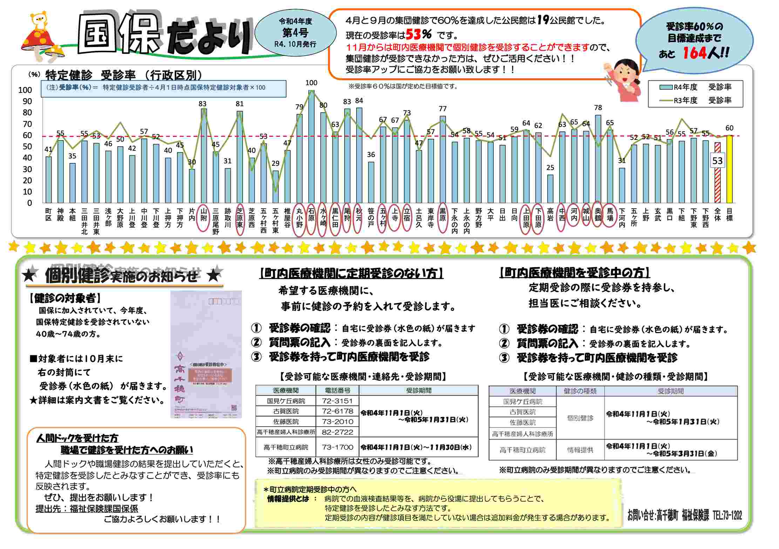This screenshot has height=549, width=779.
Task: Click the 84 data label above 秋元
Action: point(359,101)
